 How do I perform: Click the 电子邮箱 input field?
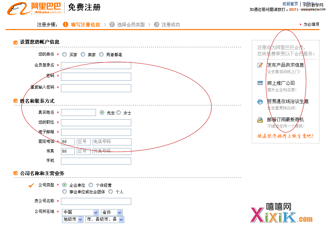pos(96,132)
